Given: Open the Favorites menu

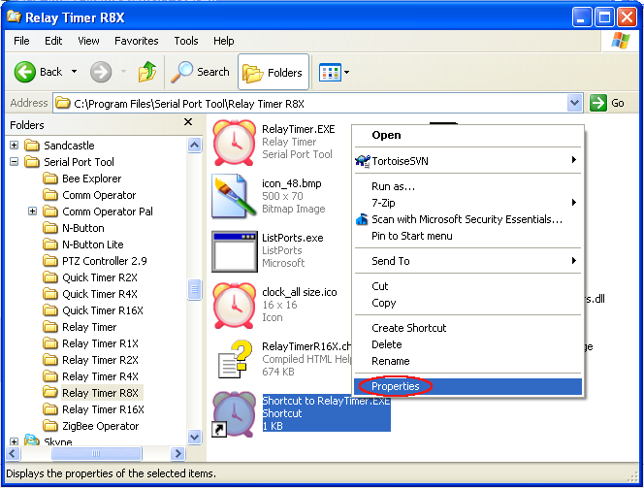Looking at the screenshot, I should tap(137, 41).
